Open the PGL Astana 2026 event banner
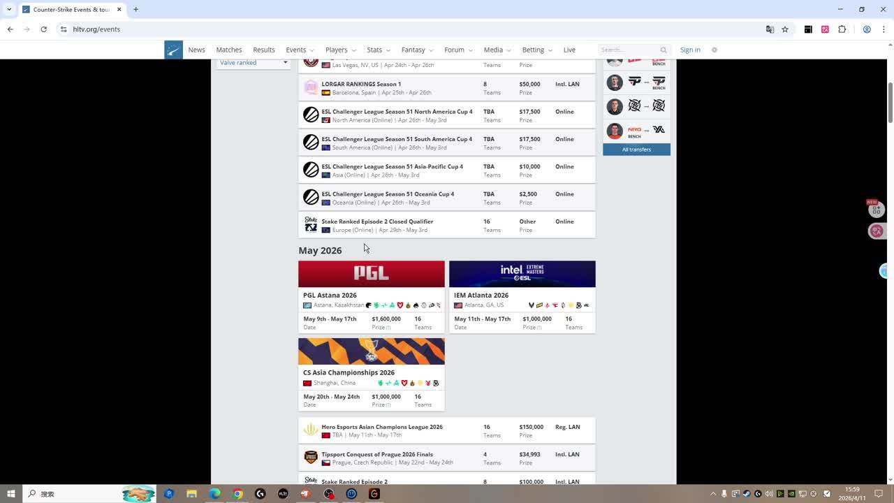 pos(371,274)
